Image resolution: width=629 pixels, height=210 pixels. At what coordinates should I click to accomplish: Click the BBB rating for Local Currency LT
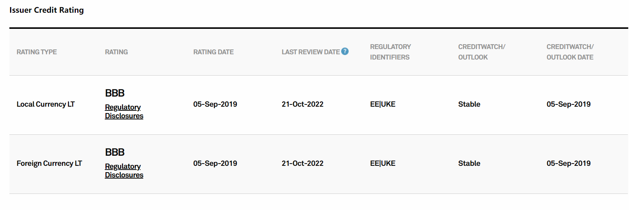(115, 93)
